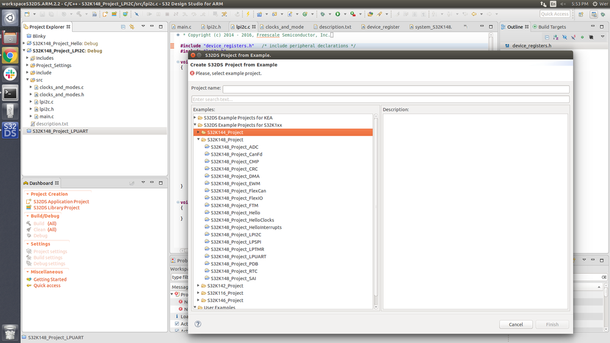Click the Project name input field
Image resolution: width=610 pixels, height=343 pixels.
pos(396,89)
